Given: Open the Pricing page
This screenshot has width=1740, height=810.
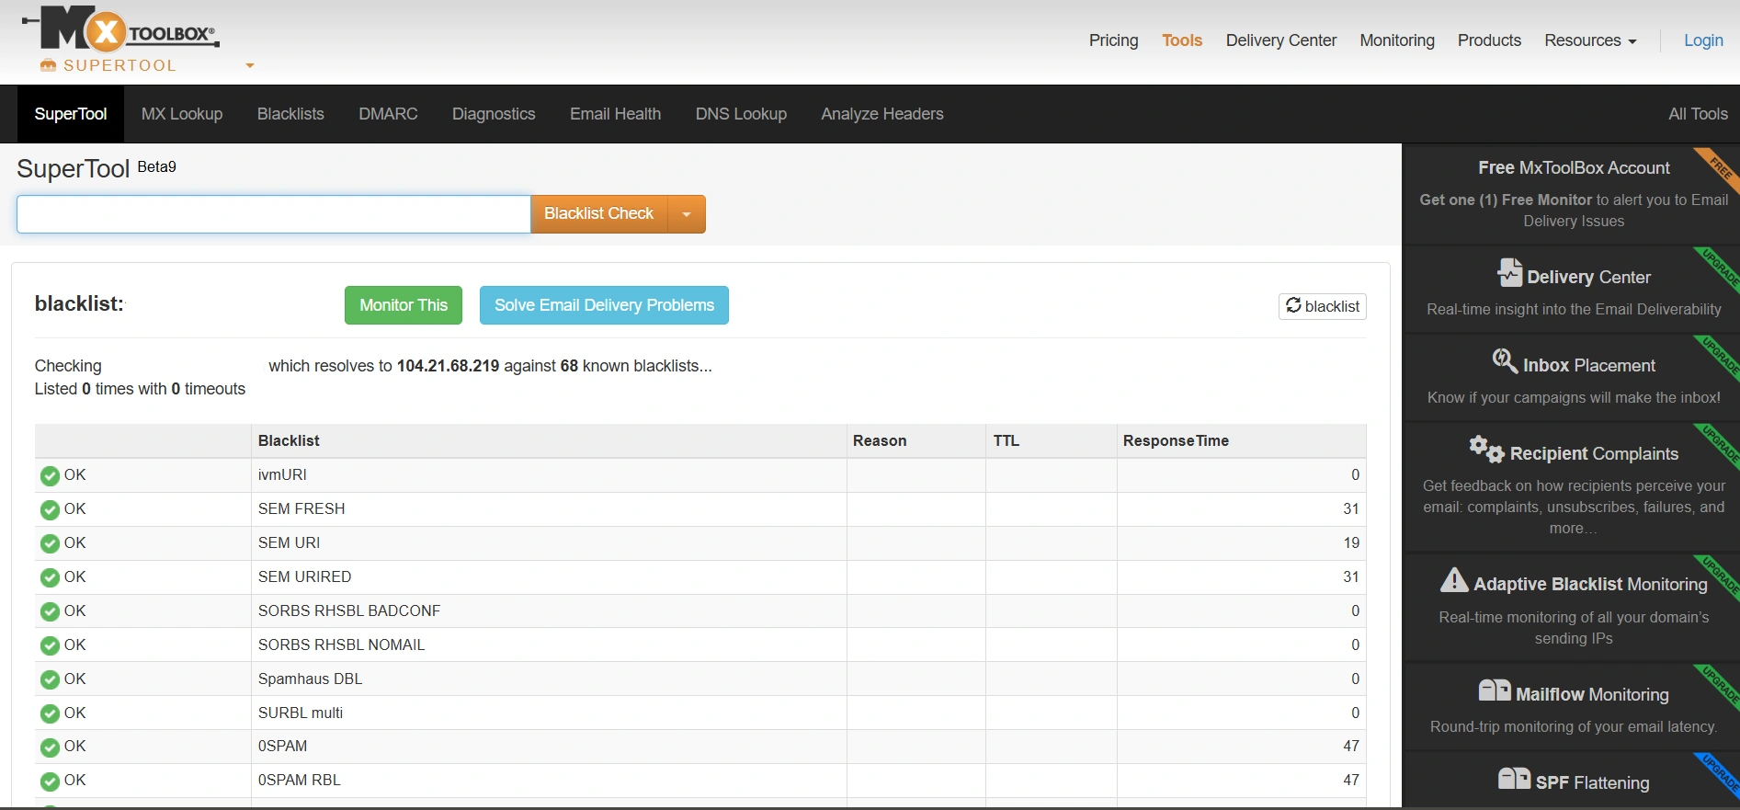Looking at the screenshot, I should tap(1113, 40).
